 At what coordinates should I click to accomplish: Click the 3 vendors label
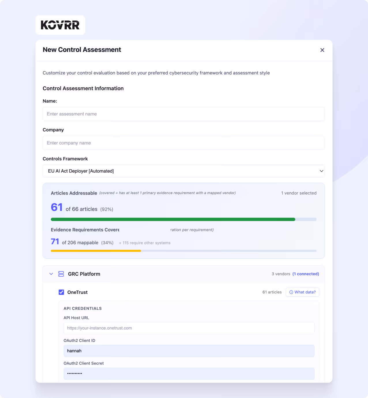point(281,274)
